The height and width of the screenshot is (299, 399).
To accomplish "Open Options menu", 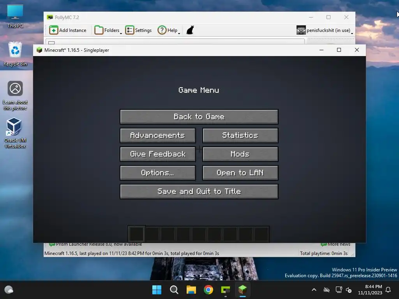I will 158,173.
